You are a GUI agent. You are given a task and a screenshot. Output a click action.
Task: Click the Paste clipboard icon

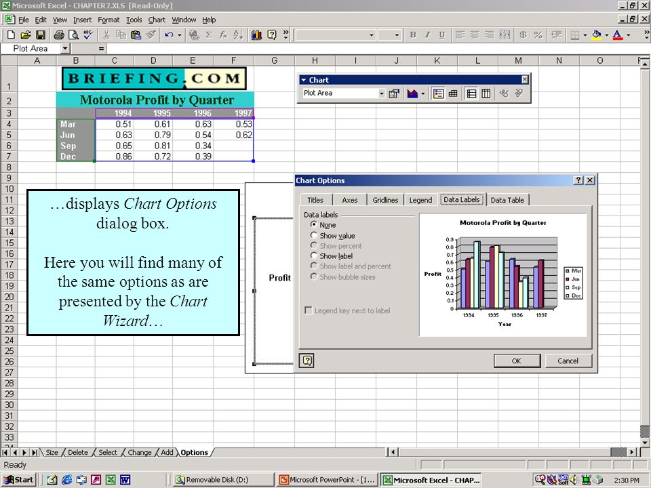tap(136, 35)
